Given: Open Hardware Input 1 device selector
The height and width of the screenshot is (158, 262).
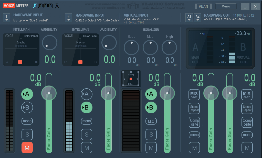Looking at the screenshot, I should [6, 18].
